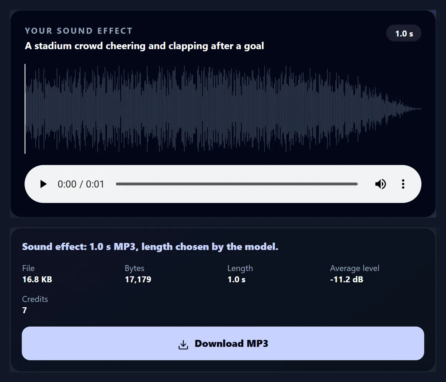Click the 'Average level' label
This screenshot has height=382, width=446.
click(x=355, y=268)
